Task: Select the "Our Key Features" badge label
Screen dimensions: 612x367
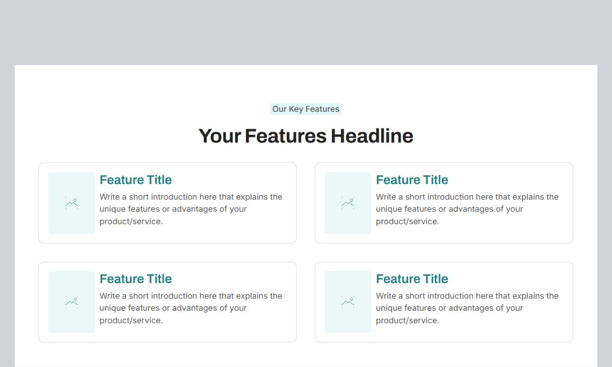Action: click(306, 109)
